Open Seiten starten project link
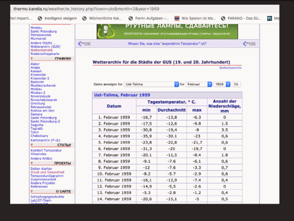The height and width of the screenshot is (221, 294). point(41,169)
